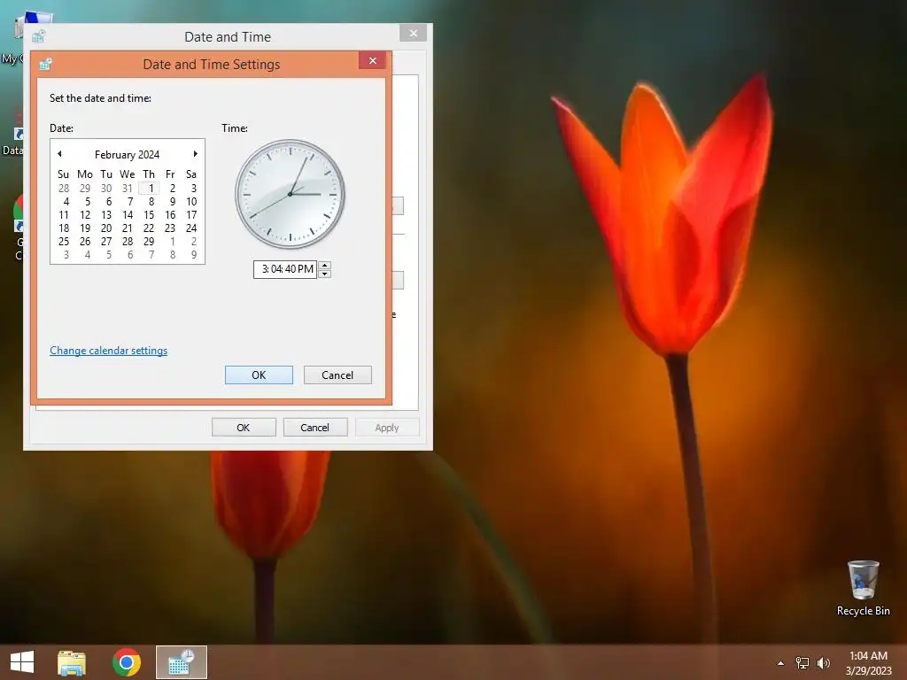Select February 1 in the calendar
This screenshot has width=907, height=680.
[149, 188]
